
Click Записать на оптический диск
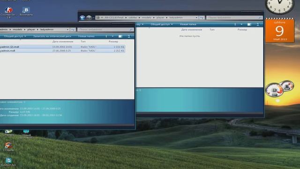52,36
